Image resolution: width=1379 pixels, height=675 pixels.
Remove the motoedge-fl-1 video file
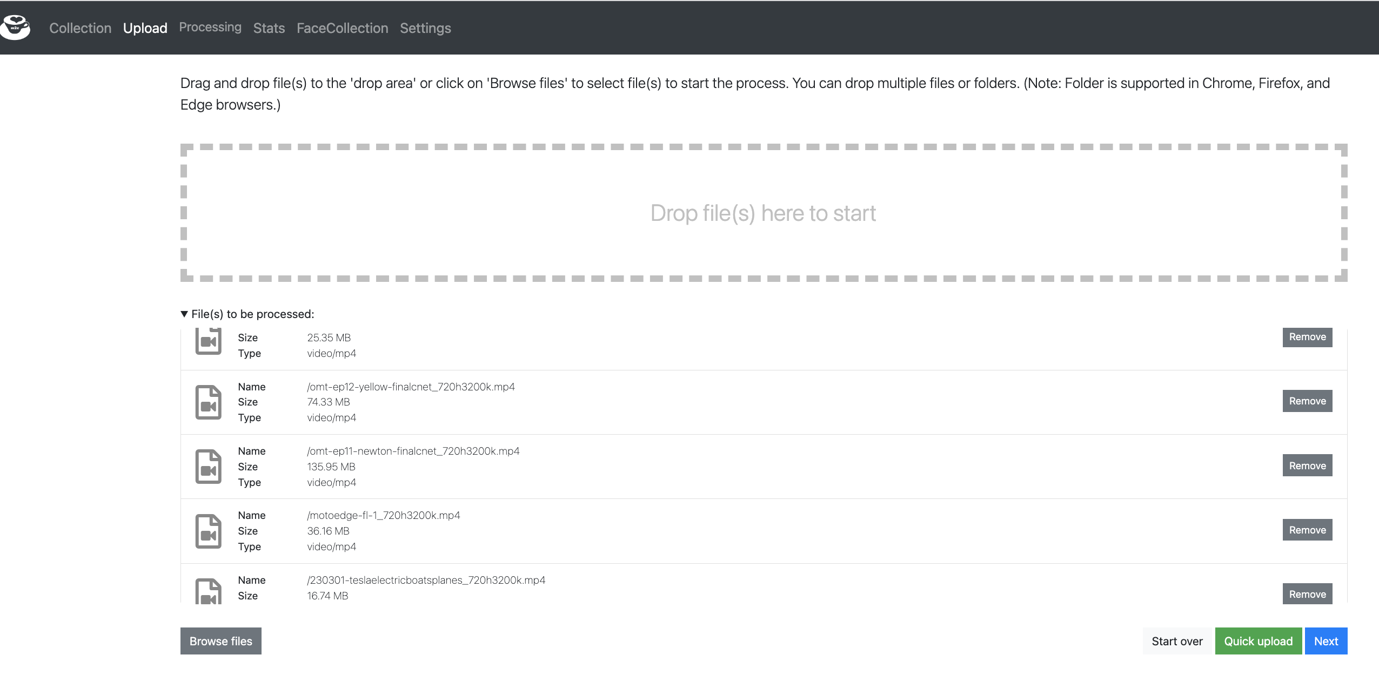point(1307,530)
